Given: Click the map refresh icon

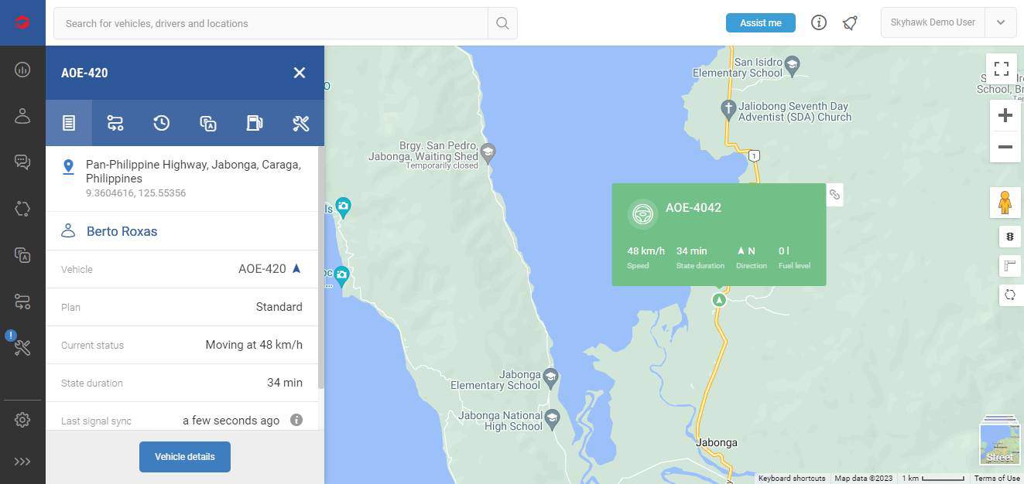Looking at the screenshot, I should [1010, 295].
